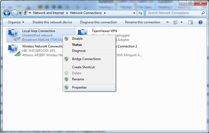Viewport: 209px width, 133px height.
Task: Select Disable in the context menu
Action: pyautogui.click(x=77, y=39)
